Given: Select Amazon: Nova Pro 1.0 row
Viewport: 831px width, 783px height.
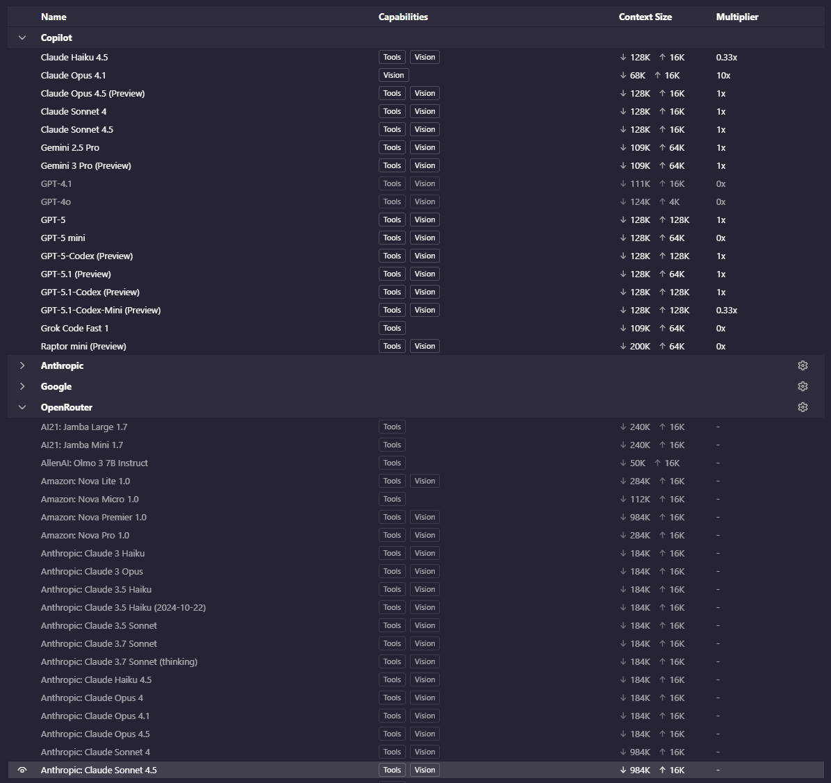Looking at the screenshot, I should (416, 535).
